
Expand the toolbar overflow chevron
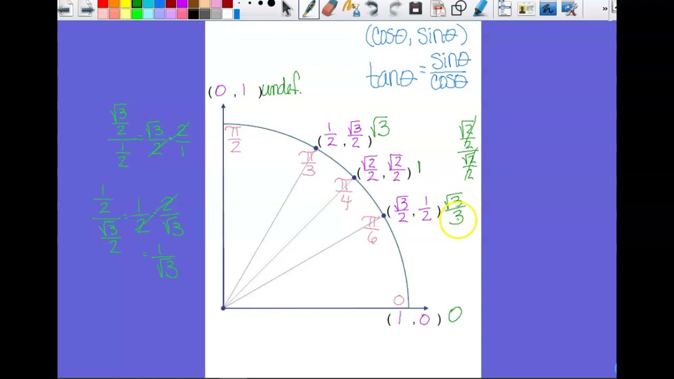coord(604,8)
